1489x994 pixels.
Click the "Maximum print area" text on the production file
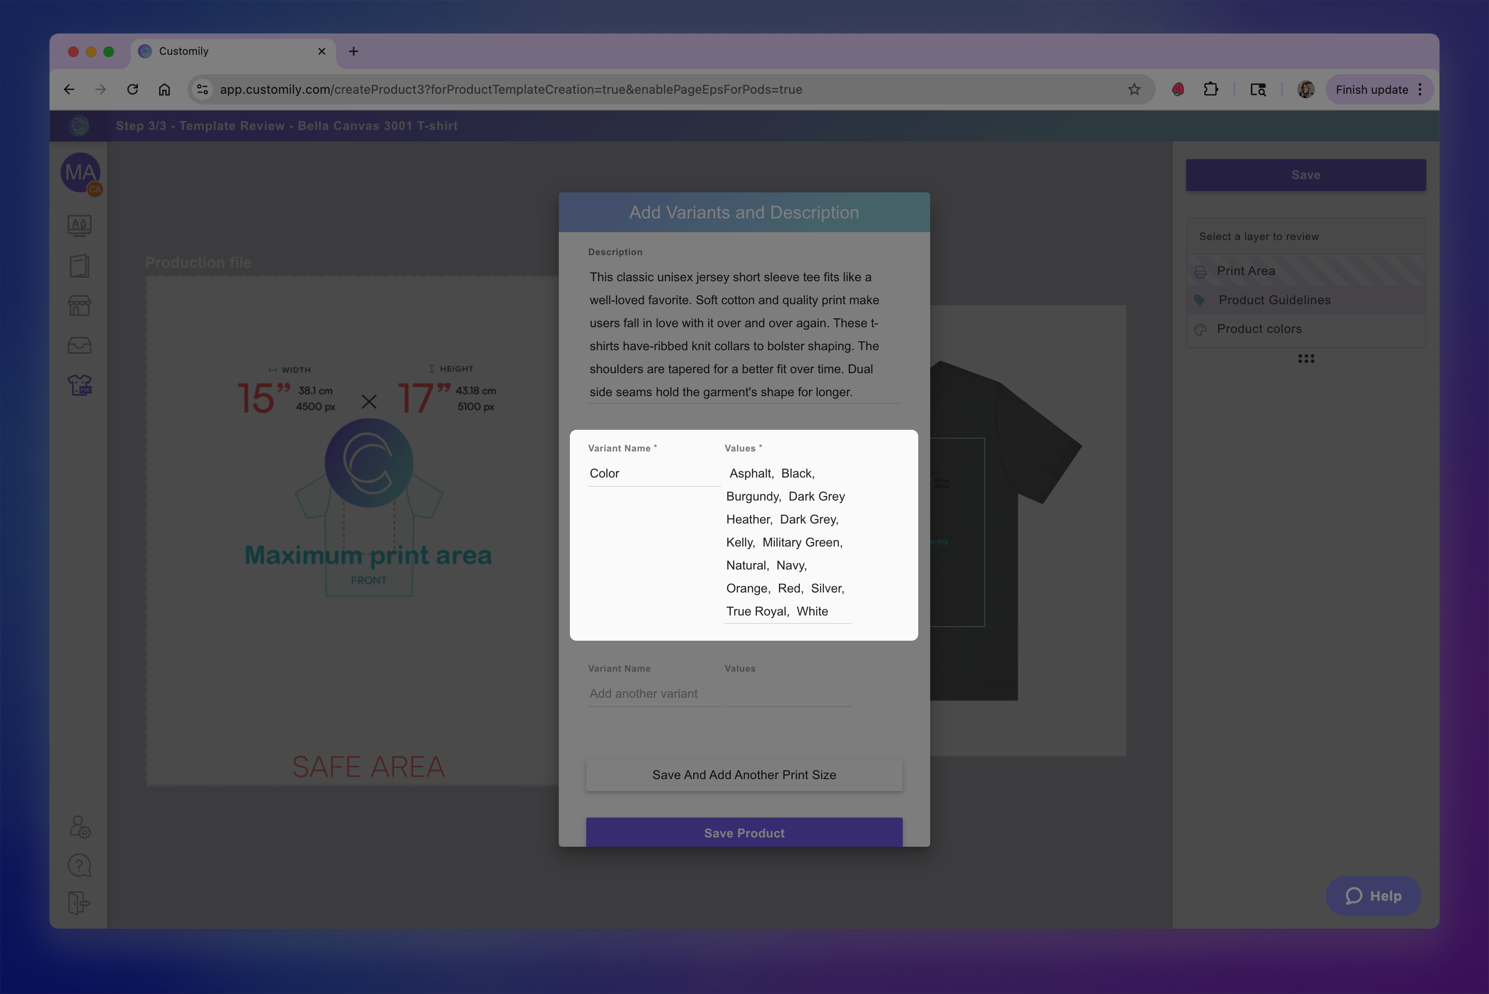click(x=368, y=555)
